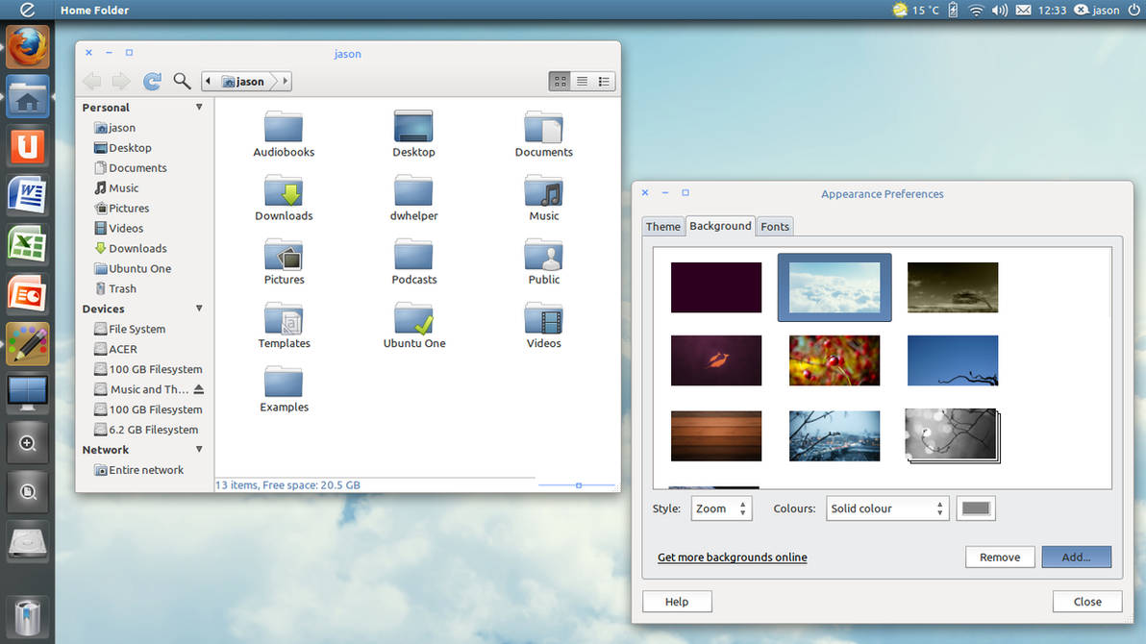1146x644 pixels.
Task: Switch to list view mode
Action: pyautogui.click(x=582, y=81)
